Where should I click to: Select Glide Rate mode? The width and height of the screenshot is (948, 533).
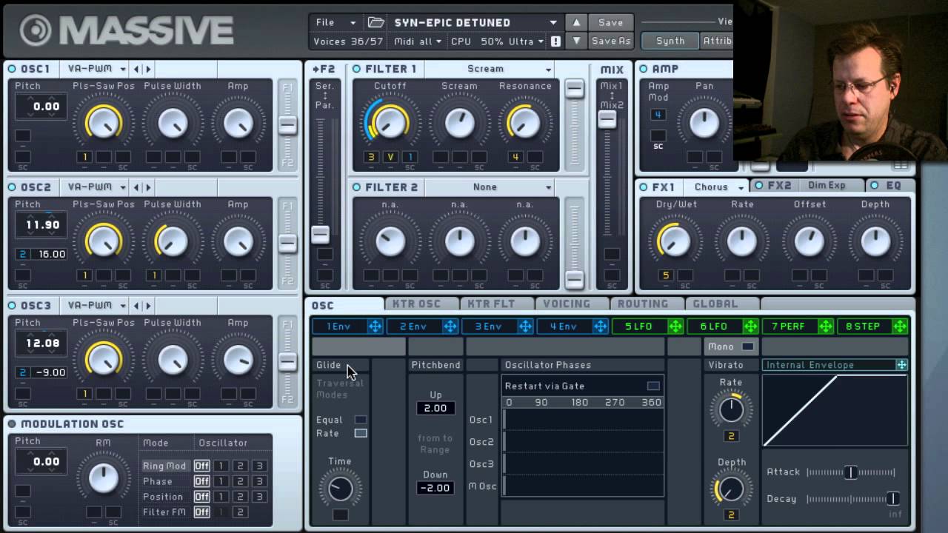click(361, 433)
